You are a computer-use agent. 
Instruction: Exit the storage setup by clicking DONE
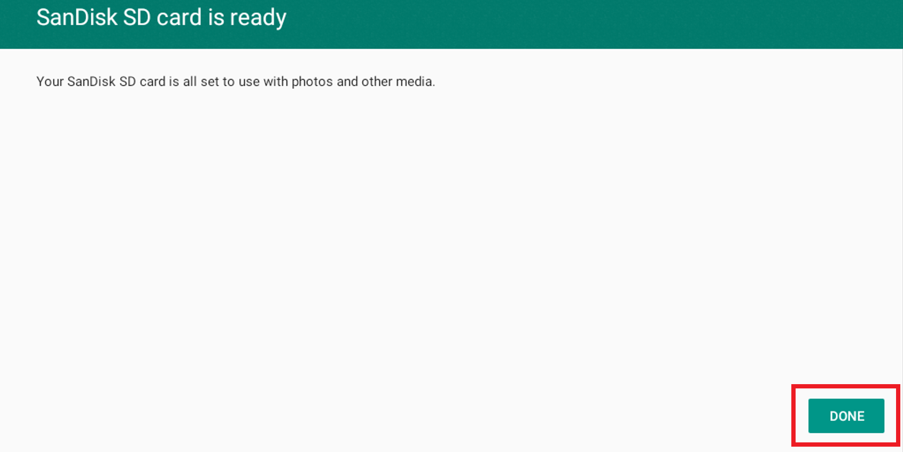pyautogui.click(x=846, y=416)
